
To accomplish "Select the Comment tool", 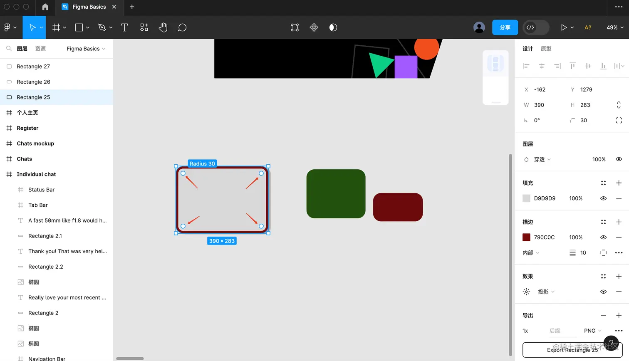I will coord(182,27).
